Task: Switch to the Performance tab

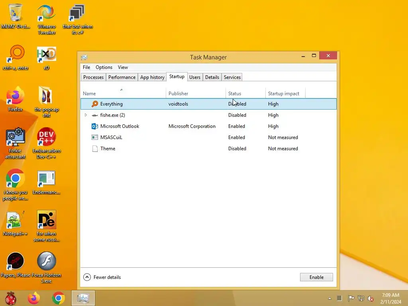Action: 122,77
